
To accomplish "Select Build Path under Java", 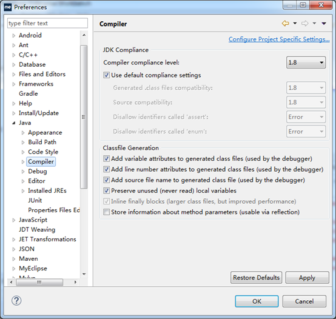I will pos(42,143).
